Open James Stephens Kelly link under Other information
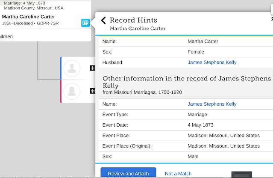This screenshot has width=273, height=178. click(x=212, y=104)
